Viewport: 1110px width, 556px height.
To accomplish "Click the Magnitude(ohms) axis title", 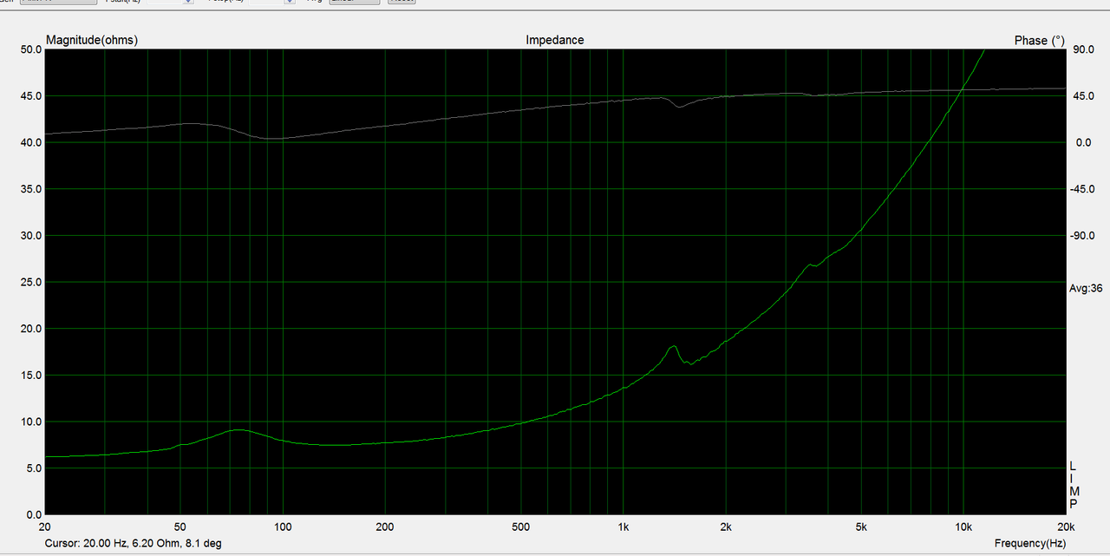I will click(x=92, y=40).
